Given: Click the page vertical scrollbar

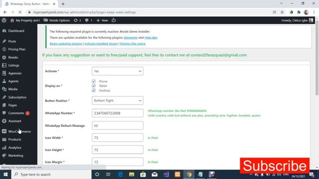Looking at the screenshot, I should coord(317,58).
